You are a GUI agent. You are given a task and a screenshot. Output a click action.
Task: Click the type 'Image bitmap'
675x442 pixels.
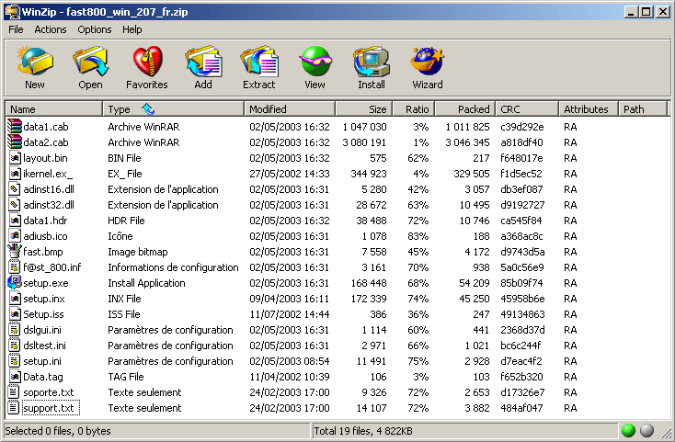138,252
